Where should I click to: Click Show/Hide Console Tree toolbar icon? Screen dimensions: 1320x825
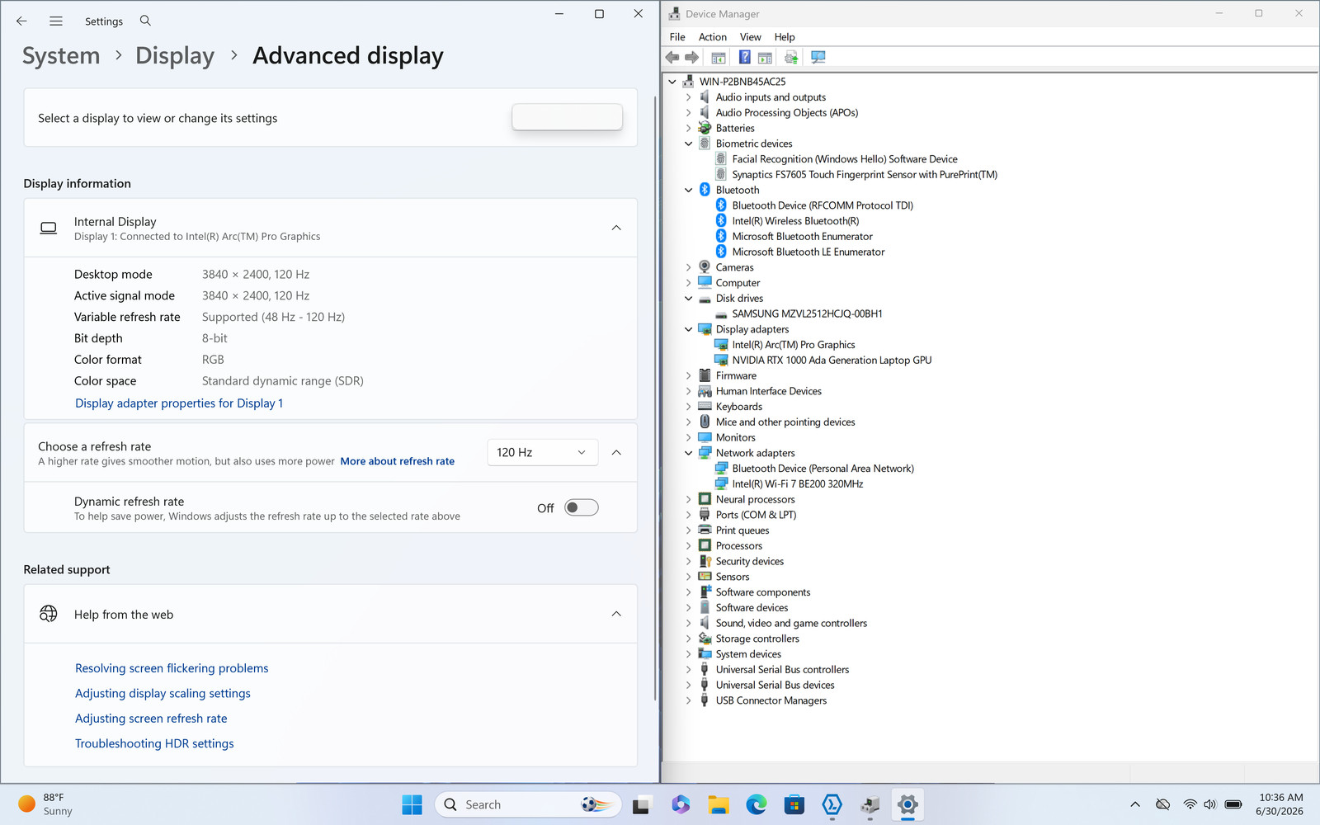719,57
